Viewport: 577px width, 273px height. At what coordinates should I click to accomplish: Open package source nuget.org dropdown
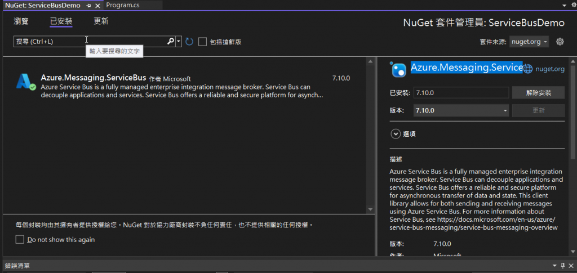point(529,42)
